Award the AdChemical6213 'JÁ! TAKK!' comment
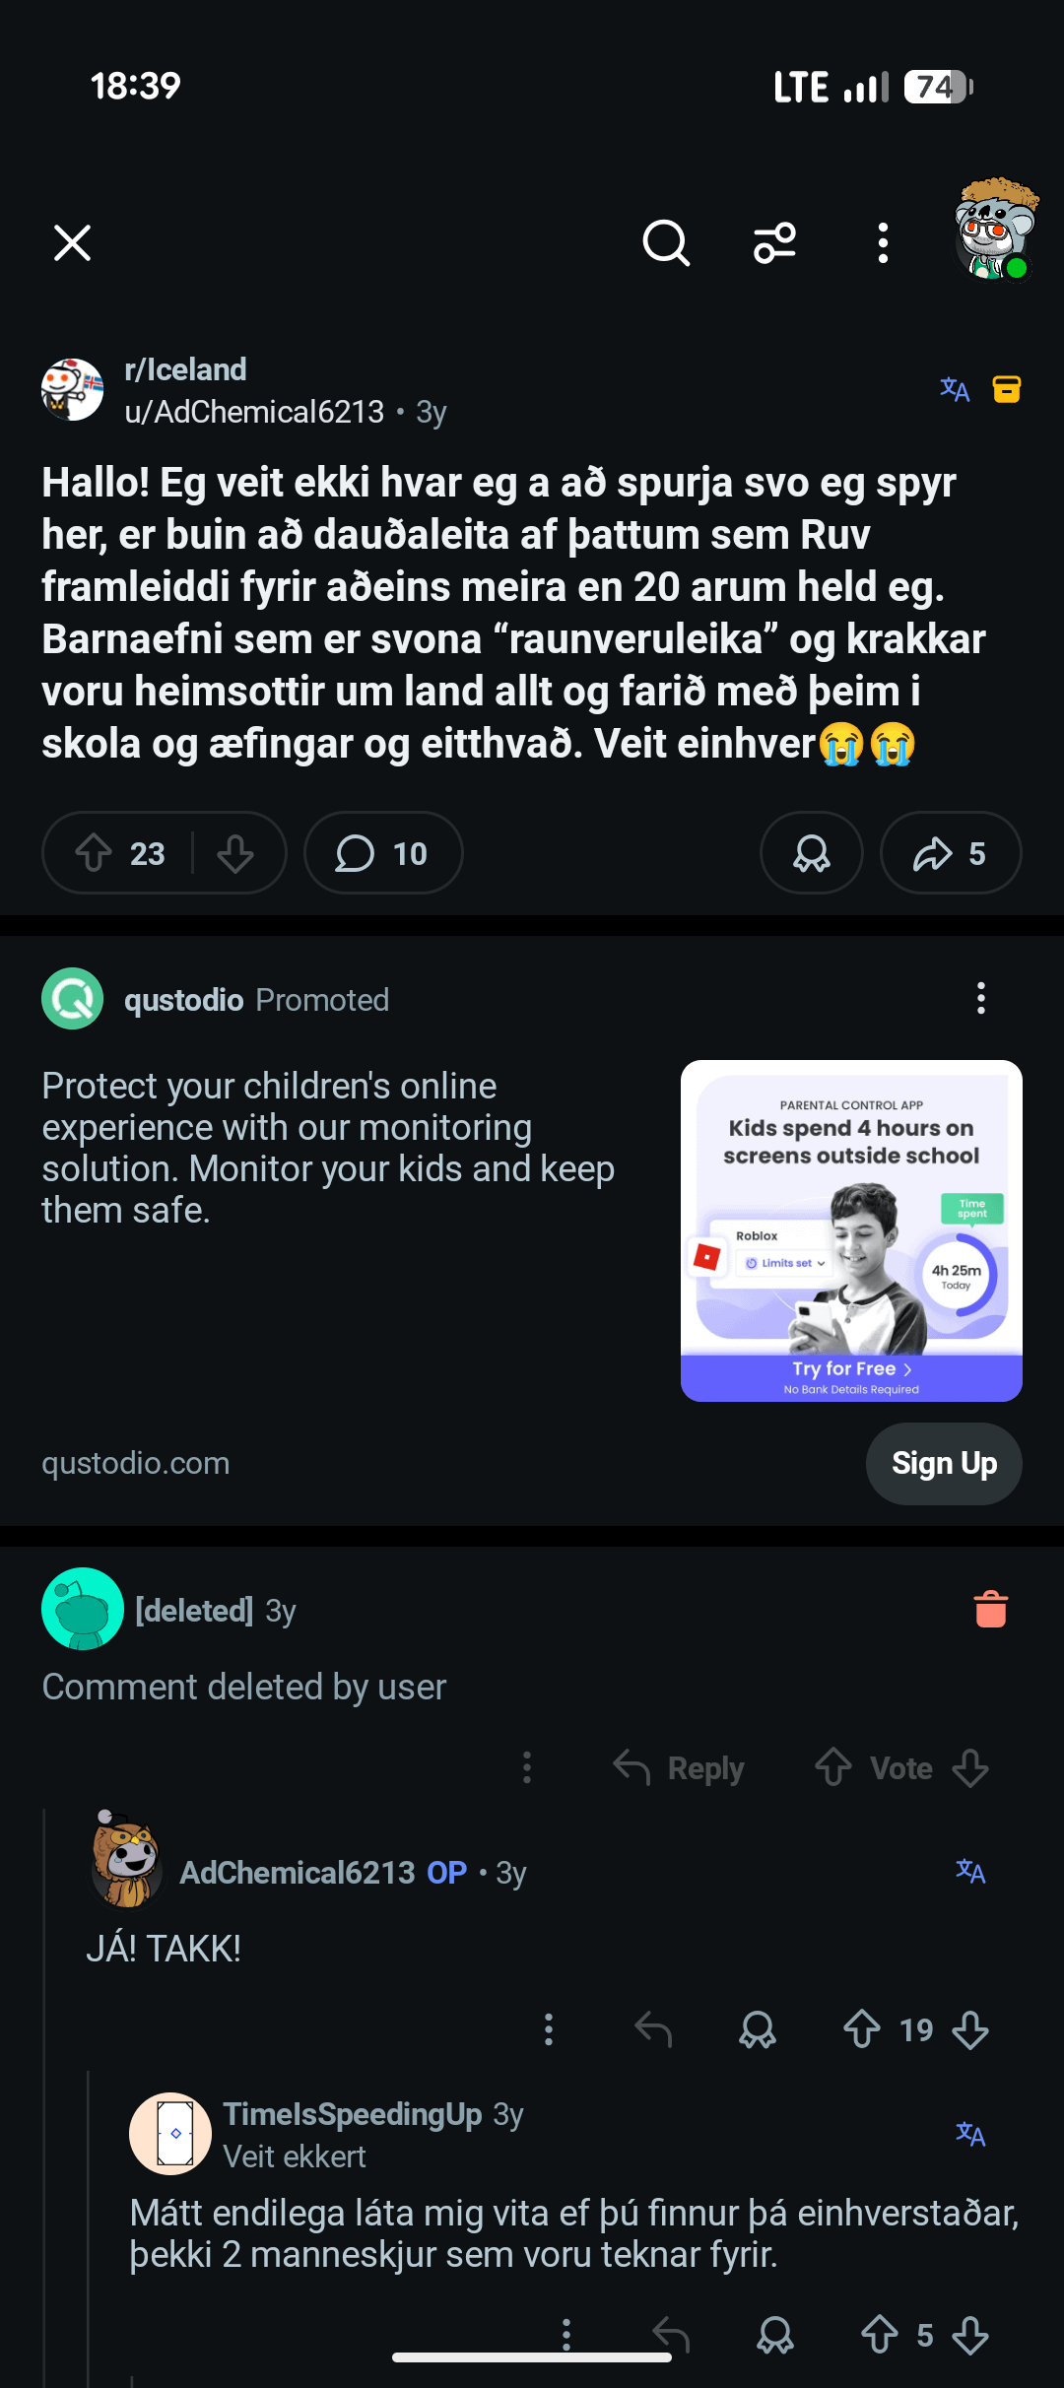The image size is (1064, 2388). pos(758,2029)
